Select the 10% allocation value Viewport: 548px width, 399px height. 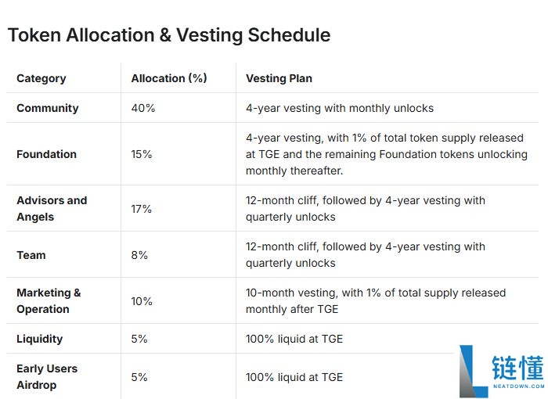coord(142,301)
